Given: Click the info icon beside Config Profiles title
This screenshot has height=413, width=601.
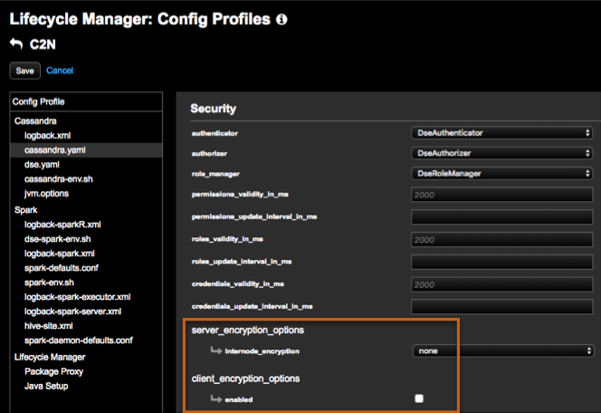Looking at the screenshot, I should click(x=281, y=20).
